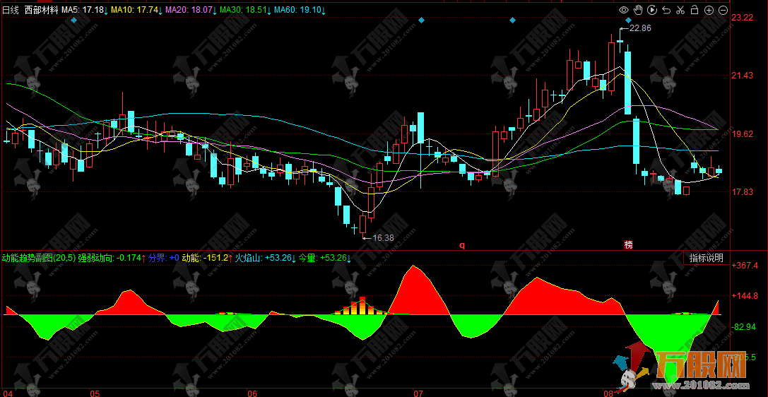
Task: Click the -82.94 indicator axis label
Action: (745, 326)
